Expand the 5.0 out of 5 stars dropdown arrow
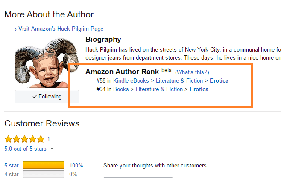This screenshot has height=178, width=281. pyautogui.click(x=52, y=149)
